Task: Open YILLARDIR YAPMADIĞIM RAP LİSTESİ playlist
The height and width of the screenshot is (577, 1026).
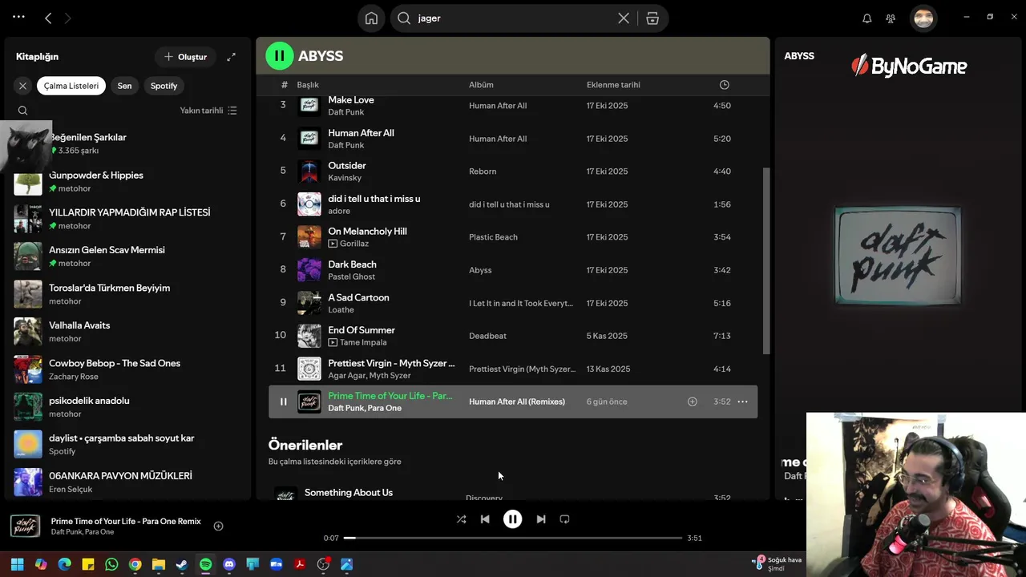Action: tap(128, 219)
